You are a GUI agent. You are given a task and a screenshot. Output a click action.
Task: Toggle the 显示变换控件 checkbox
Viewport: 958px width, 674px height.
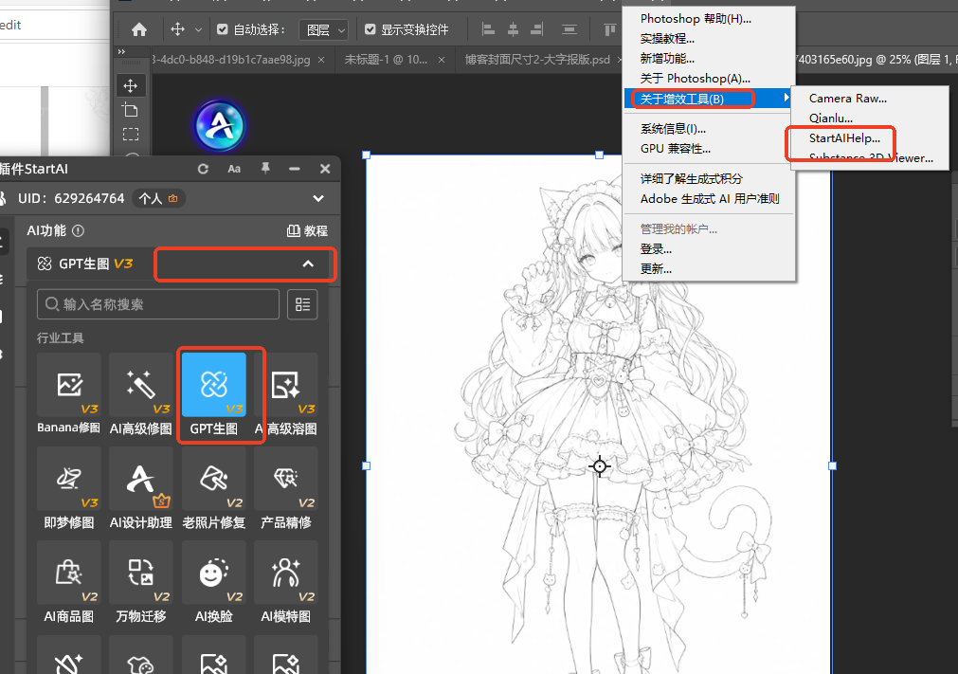point(370,29)
